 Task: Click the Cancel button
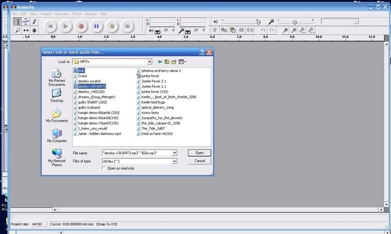[199, 161]
